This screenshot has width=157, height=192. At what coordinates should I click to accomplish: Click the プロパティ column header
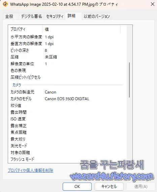coord(26,29)
